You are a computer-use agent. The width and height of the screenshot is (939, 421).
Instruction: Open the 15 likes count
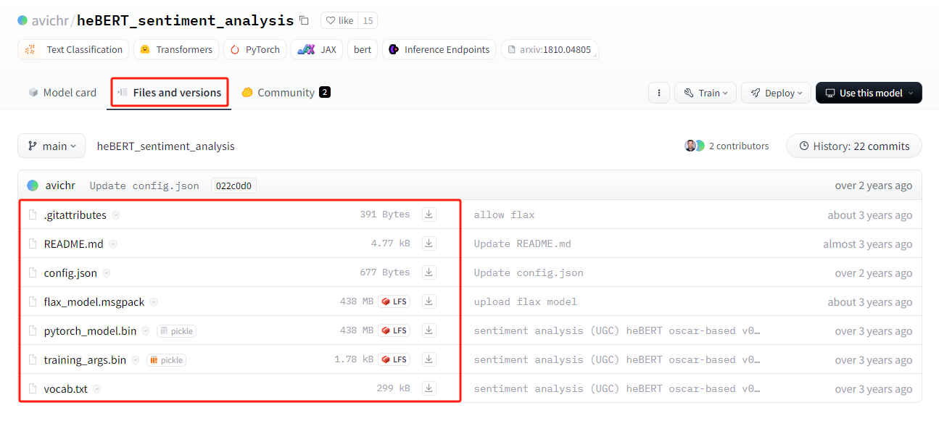click(368, 21)
